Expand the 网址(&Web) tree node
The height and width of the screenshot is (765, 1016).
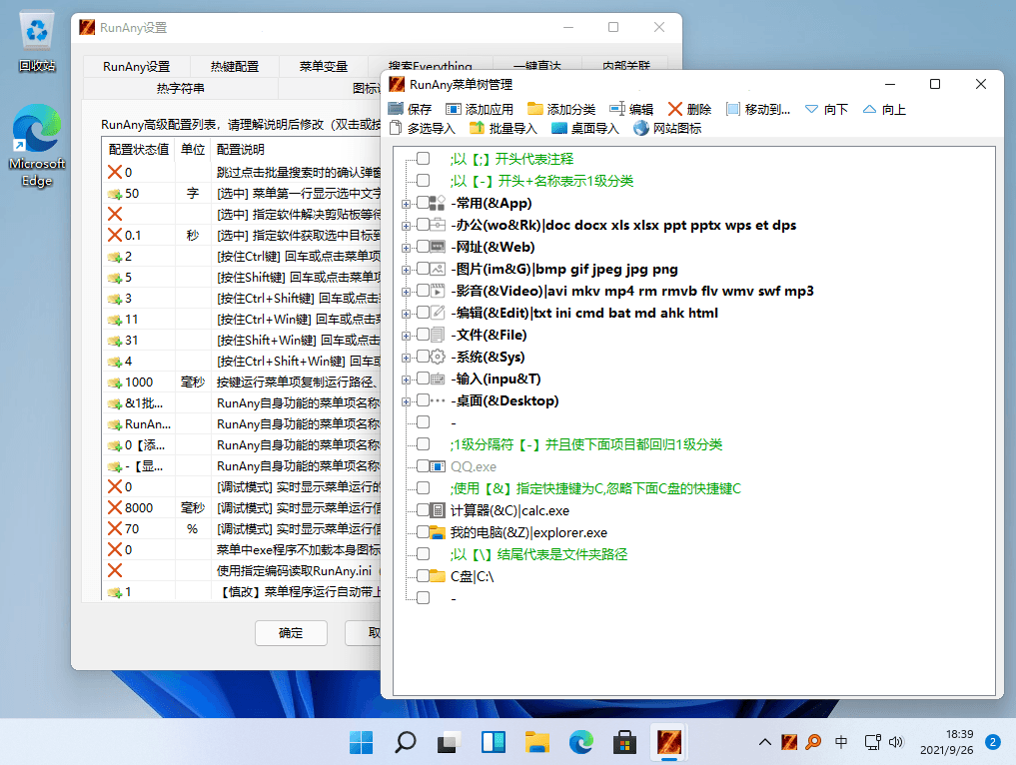pos(407,248)
